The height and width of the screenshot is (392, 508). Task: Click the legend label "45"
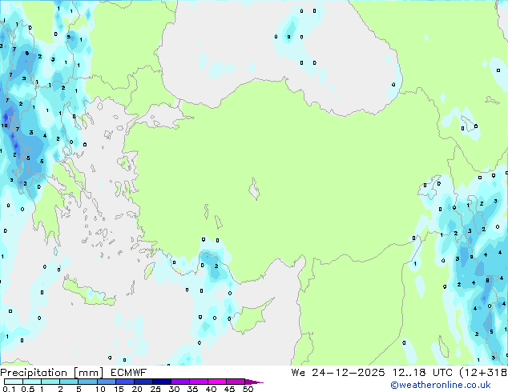point(229,389)
